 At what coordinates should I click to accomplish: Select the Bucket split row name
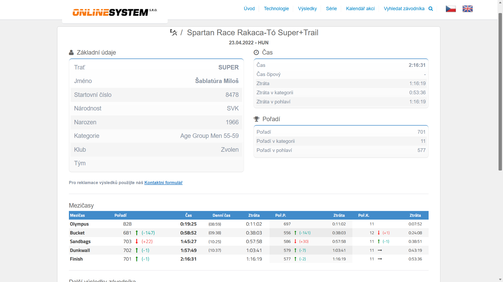point(77,233)
